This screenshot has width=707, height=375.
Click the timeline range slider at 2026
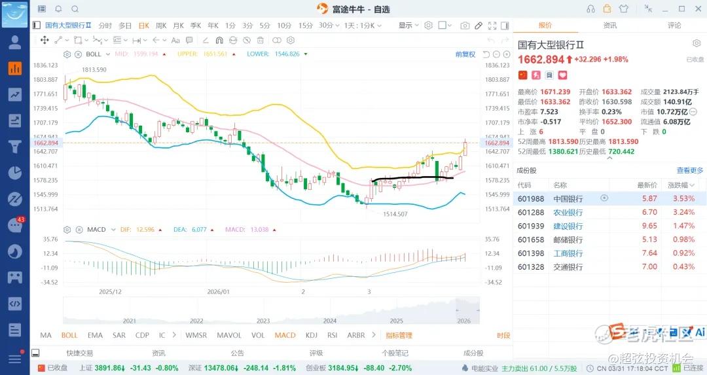point(467,311)
